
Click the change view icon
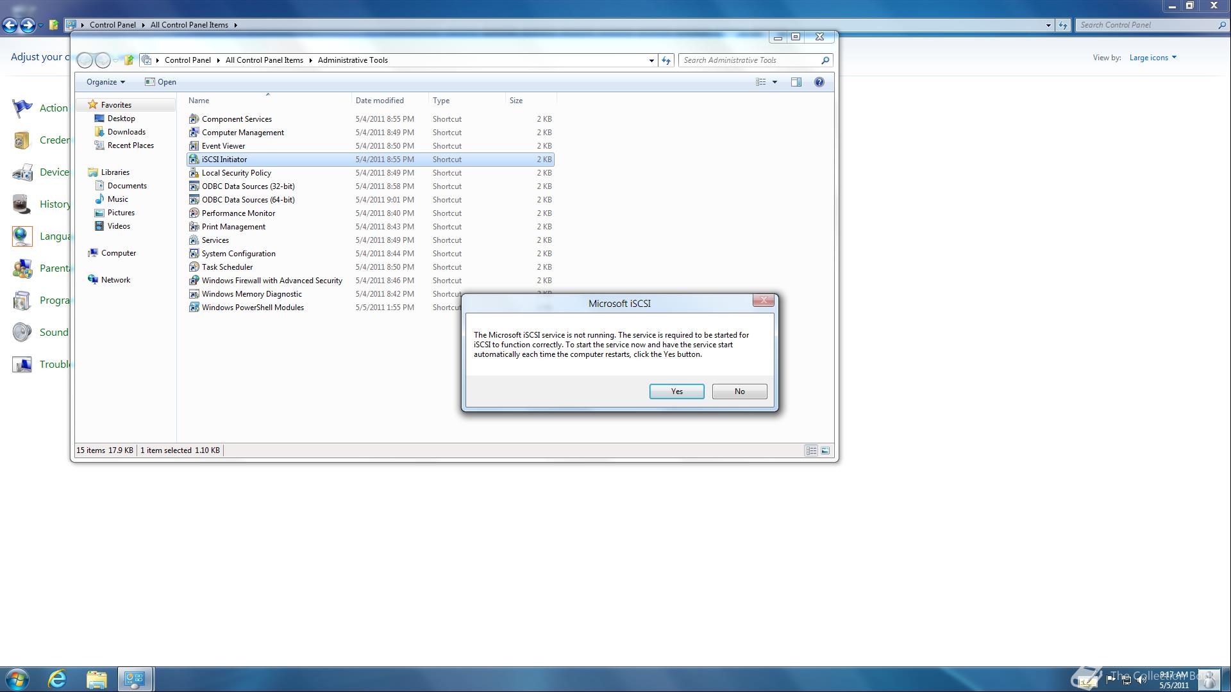click(760, 82)
